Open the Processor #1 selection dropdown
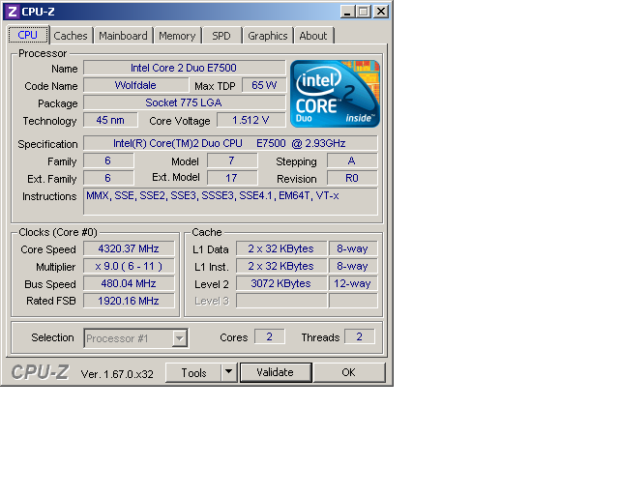Image resolution: width=619 pixels, height=495 pixels. tap(179, 337)
